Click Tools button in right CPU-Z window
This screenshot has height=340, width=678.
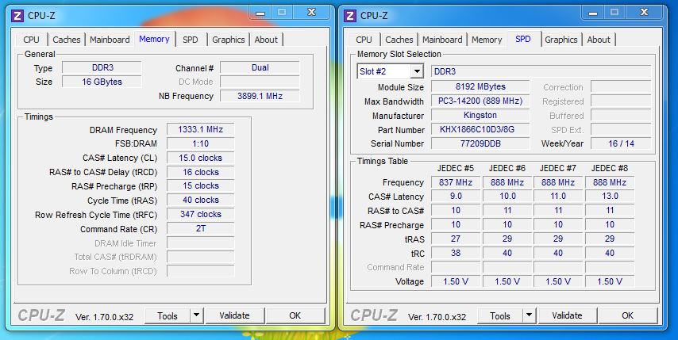point(500,316)
